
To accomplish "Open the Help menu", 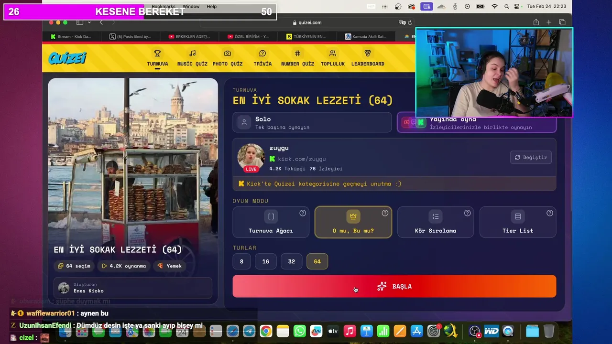I will (212, 6).
